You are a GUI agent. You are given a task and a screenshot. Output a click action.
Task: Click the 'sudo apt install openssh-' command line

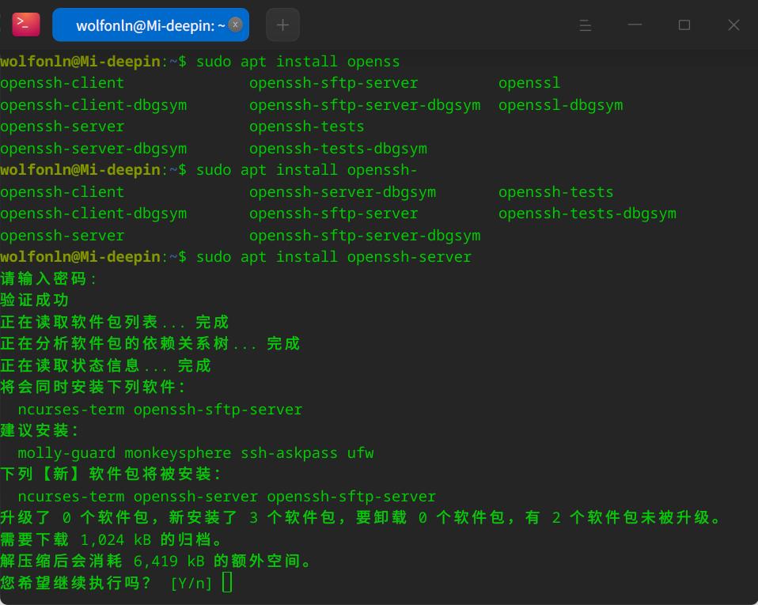coord(306,170)
